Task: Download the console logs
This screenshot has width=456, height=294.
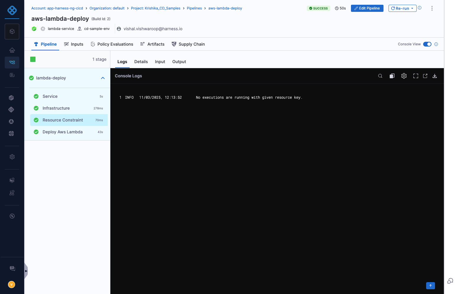Action: (435, 76)
